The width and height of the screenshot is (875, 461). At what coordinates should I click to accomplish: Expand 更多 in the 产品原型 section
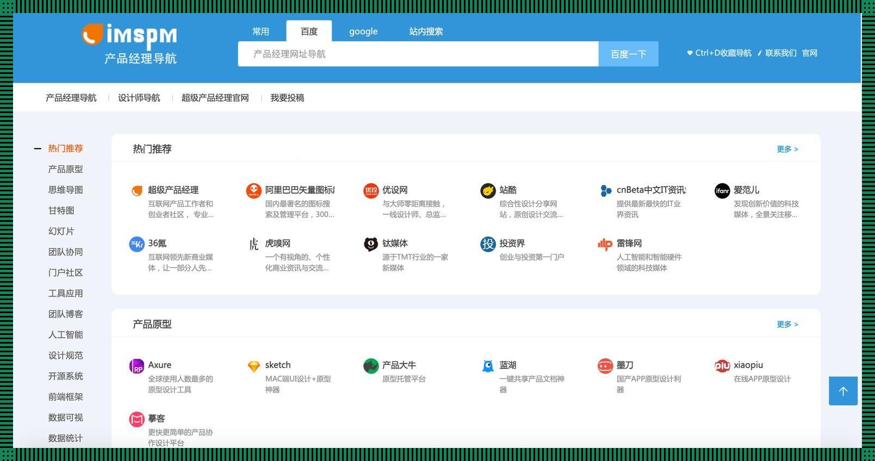787,324
